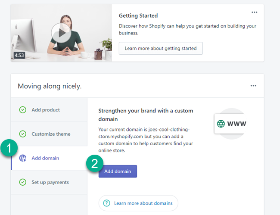280x215 pixels.
Task: Click the question mark help icon
Action: [x=107, y=203]
